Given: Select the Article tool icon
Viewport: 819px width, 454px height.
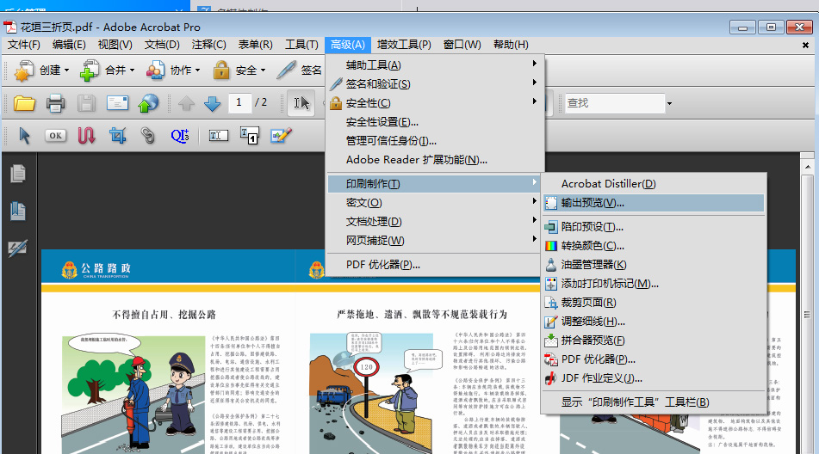Looking at the screenshot, I should click(86, 136).
